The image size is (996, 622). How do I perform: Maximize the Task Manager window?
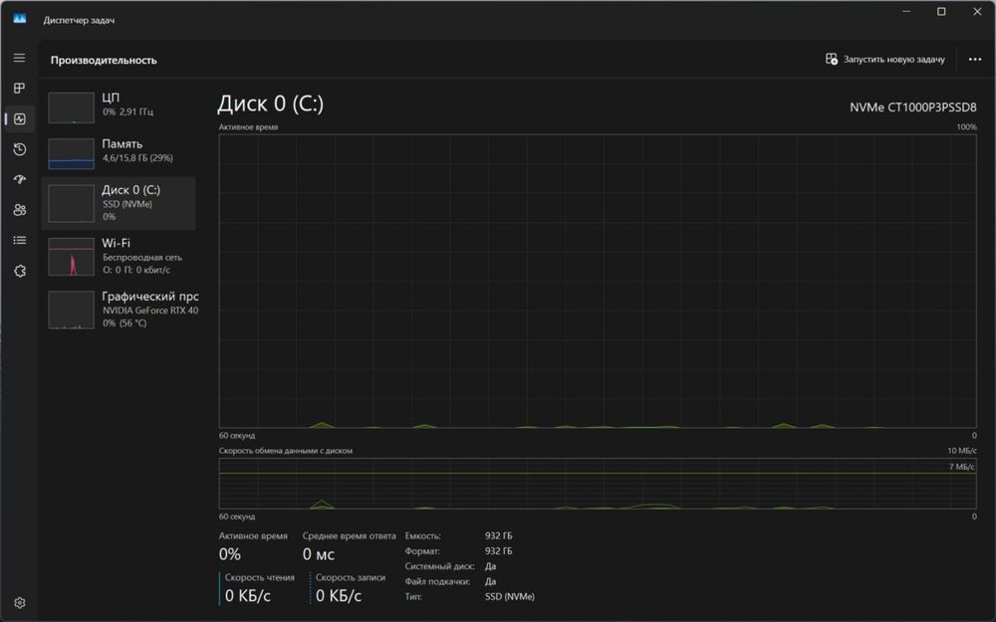941,11
